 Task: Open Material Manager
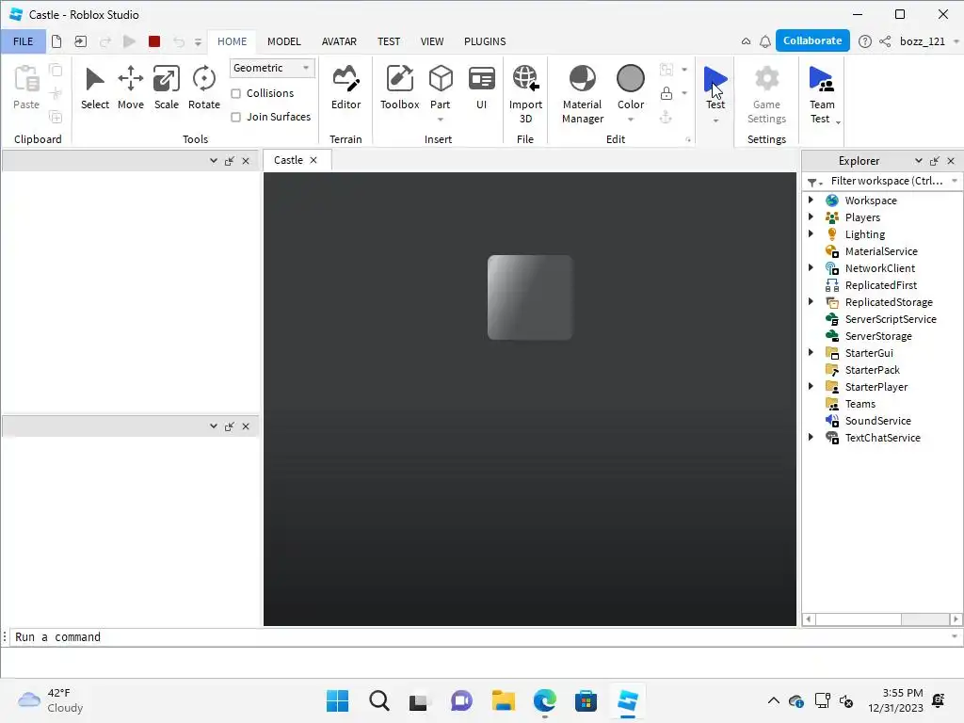click(582, 94)
